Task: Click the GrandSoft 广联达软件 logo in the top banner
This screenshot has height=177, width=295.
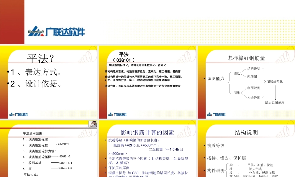Action: coord(56,31)
